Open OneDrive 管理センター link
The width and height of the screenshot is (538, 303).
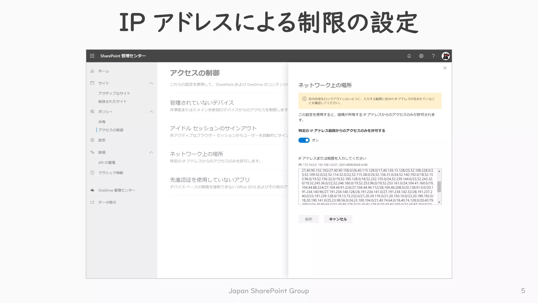117,190
